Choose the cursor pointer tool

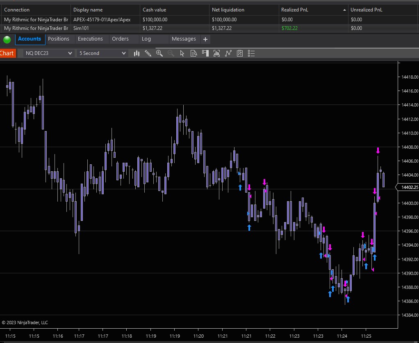pyautogui.click(x=182, y=53)
